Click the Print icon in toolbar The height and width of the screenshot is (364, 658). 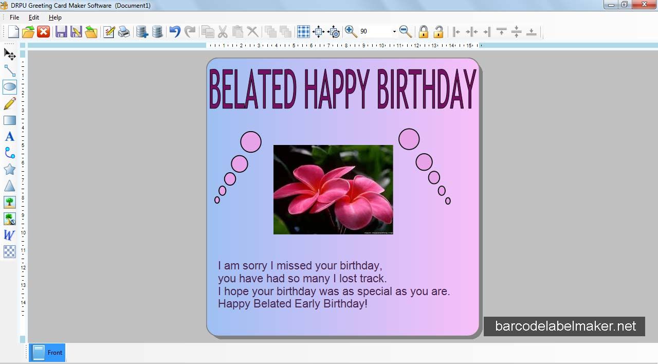point(124,32)
